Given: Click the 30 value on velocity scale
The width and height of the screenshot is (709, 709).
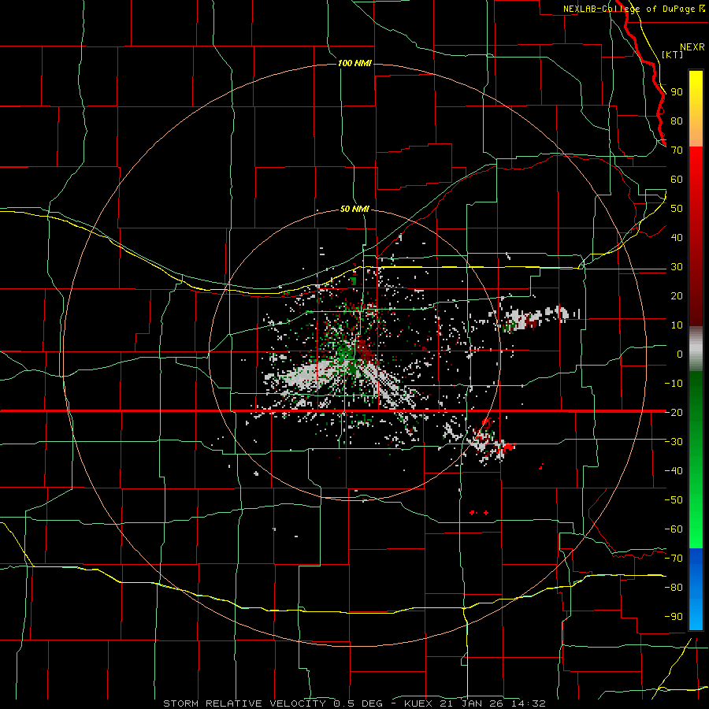Looking at the screenshot, I should 677,267.
